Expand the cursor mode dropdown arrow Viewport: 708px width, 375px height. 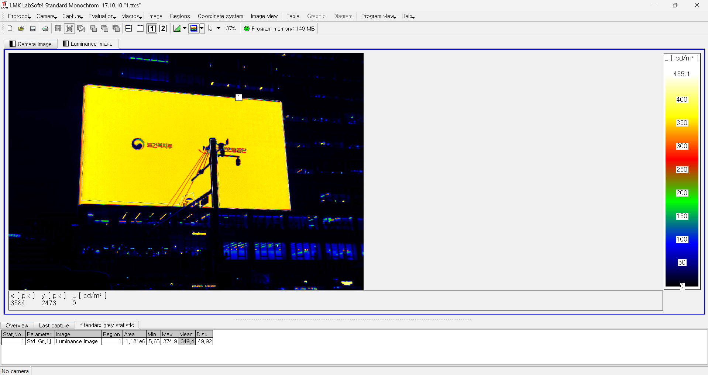pyautogui.click(x=219, y=29)
